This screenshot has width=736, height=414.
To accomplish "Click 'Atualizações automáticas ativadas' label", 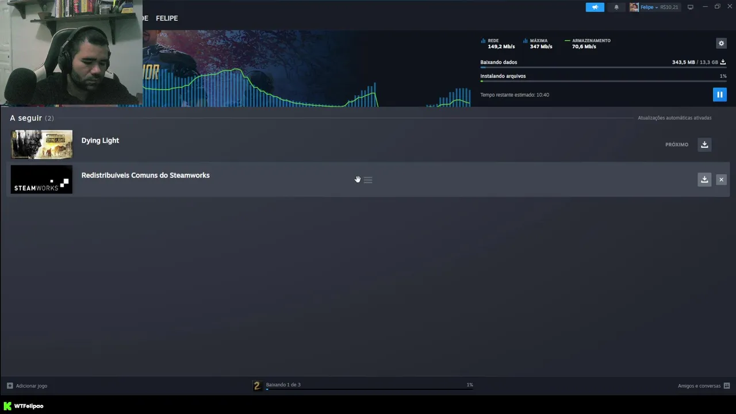I will (x=674, y=118).
